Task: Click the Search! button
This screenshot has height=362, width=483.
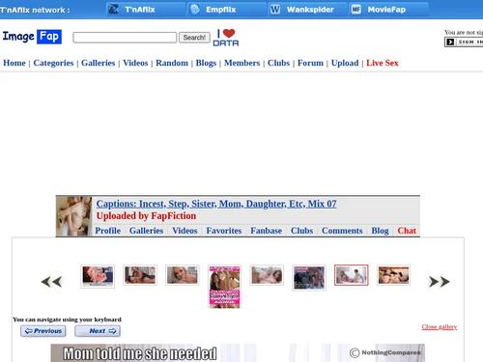Action: click(x=194, y=38)
